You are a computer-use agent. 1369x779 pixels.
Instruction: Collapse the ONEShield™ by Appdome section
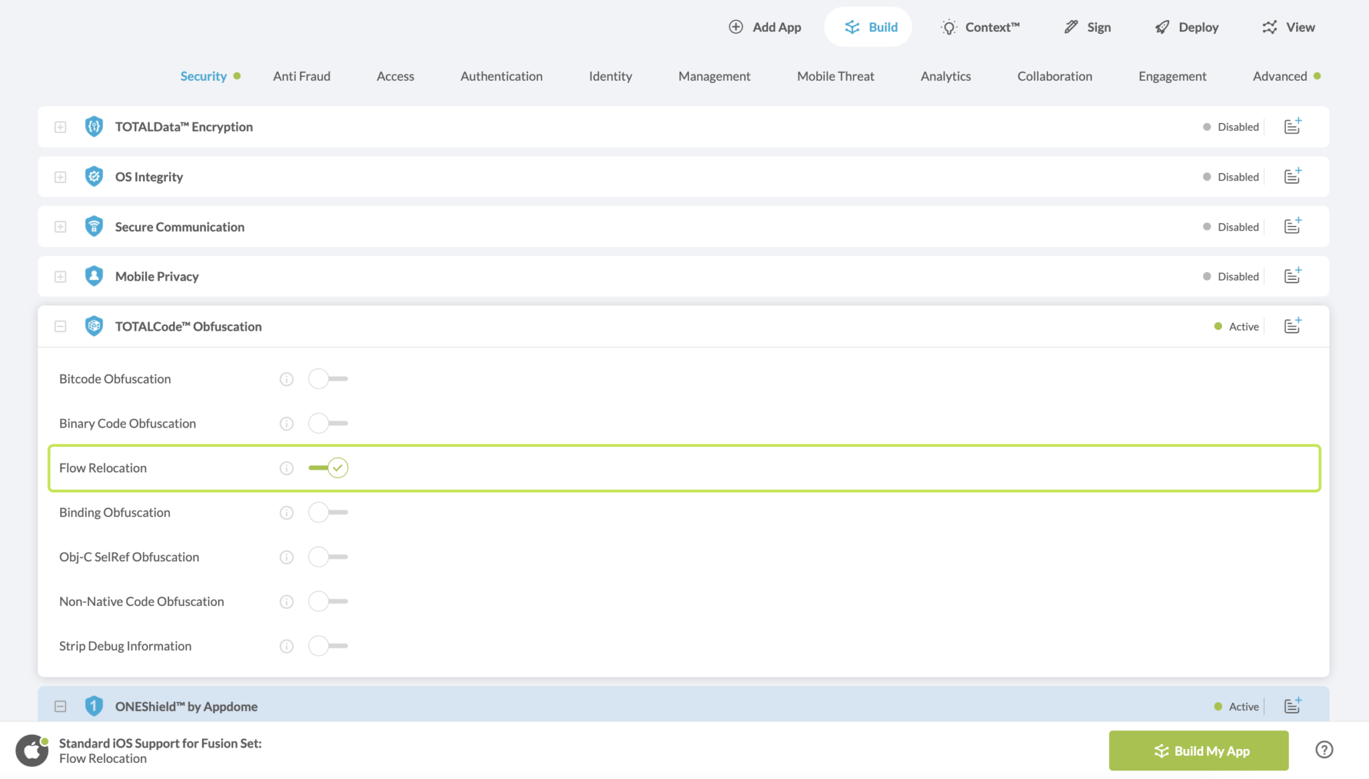(x=59, y=706)
